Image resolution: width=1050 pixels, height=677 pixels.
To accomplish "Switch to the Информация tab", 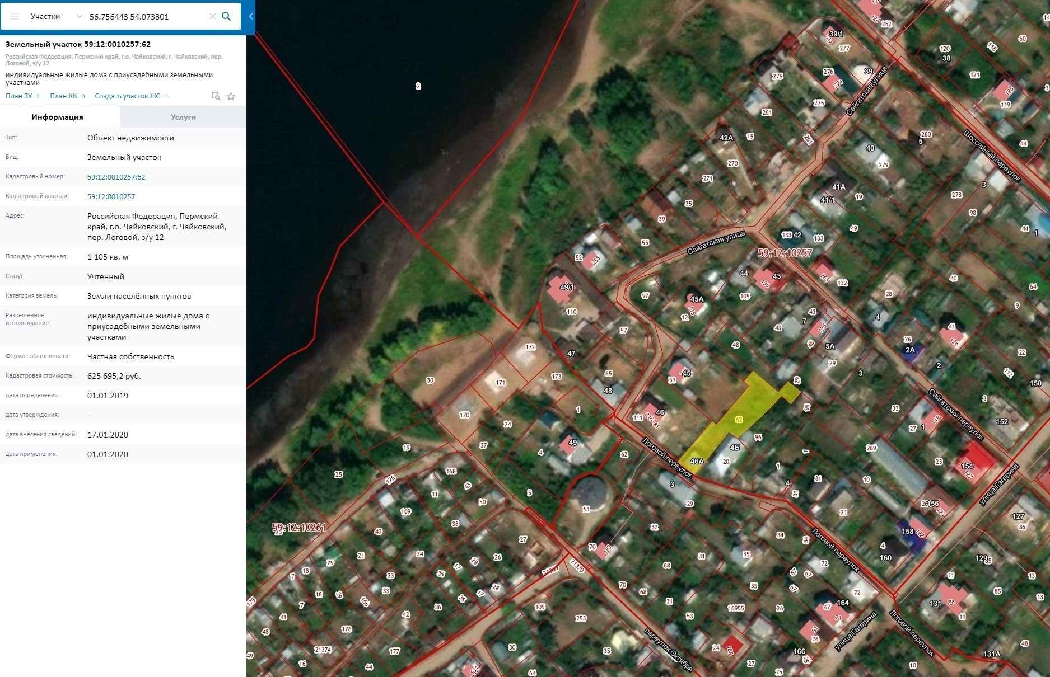I will coord(58,117).
